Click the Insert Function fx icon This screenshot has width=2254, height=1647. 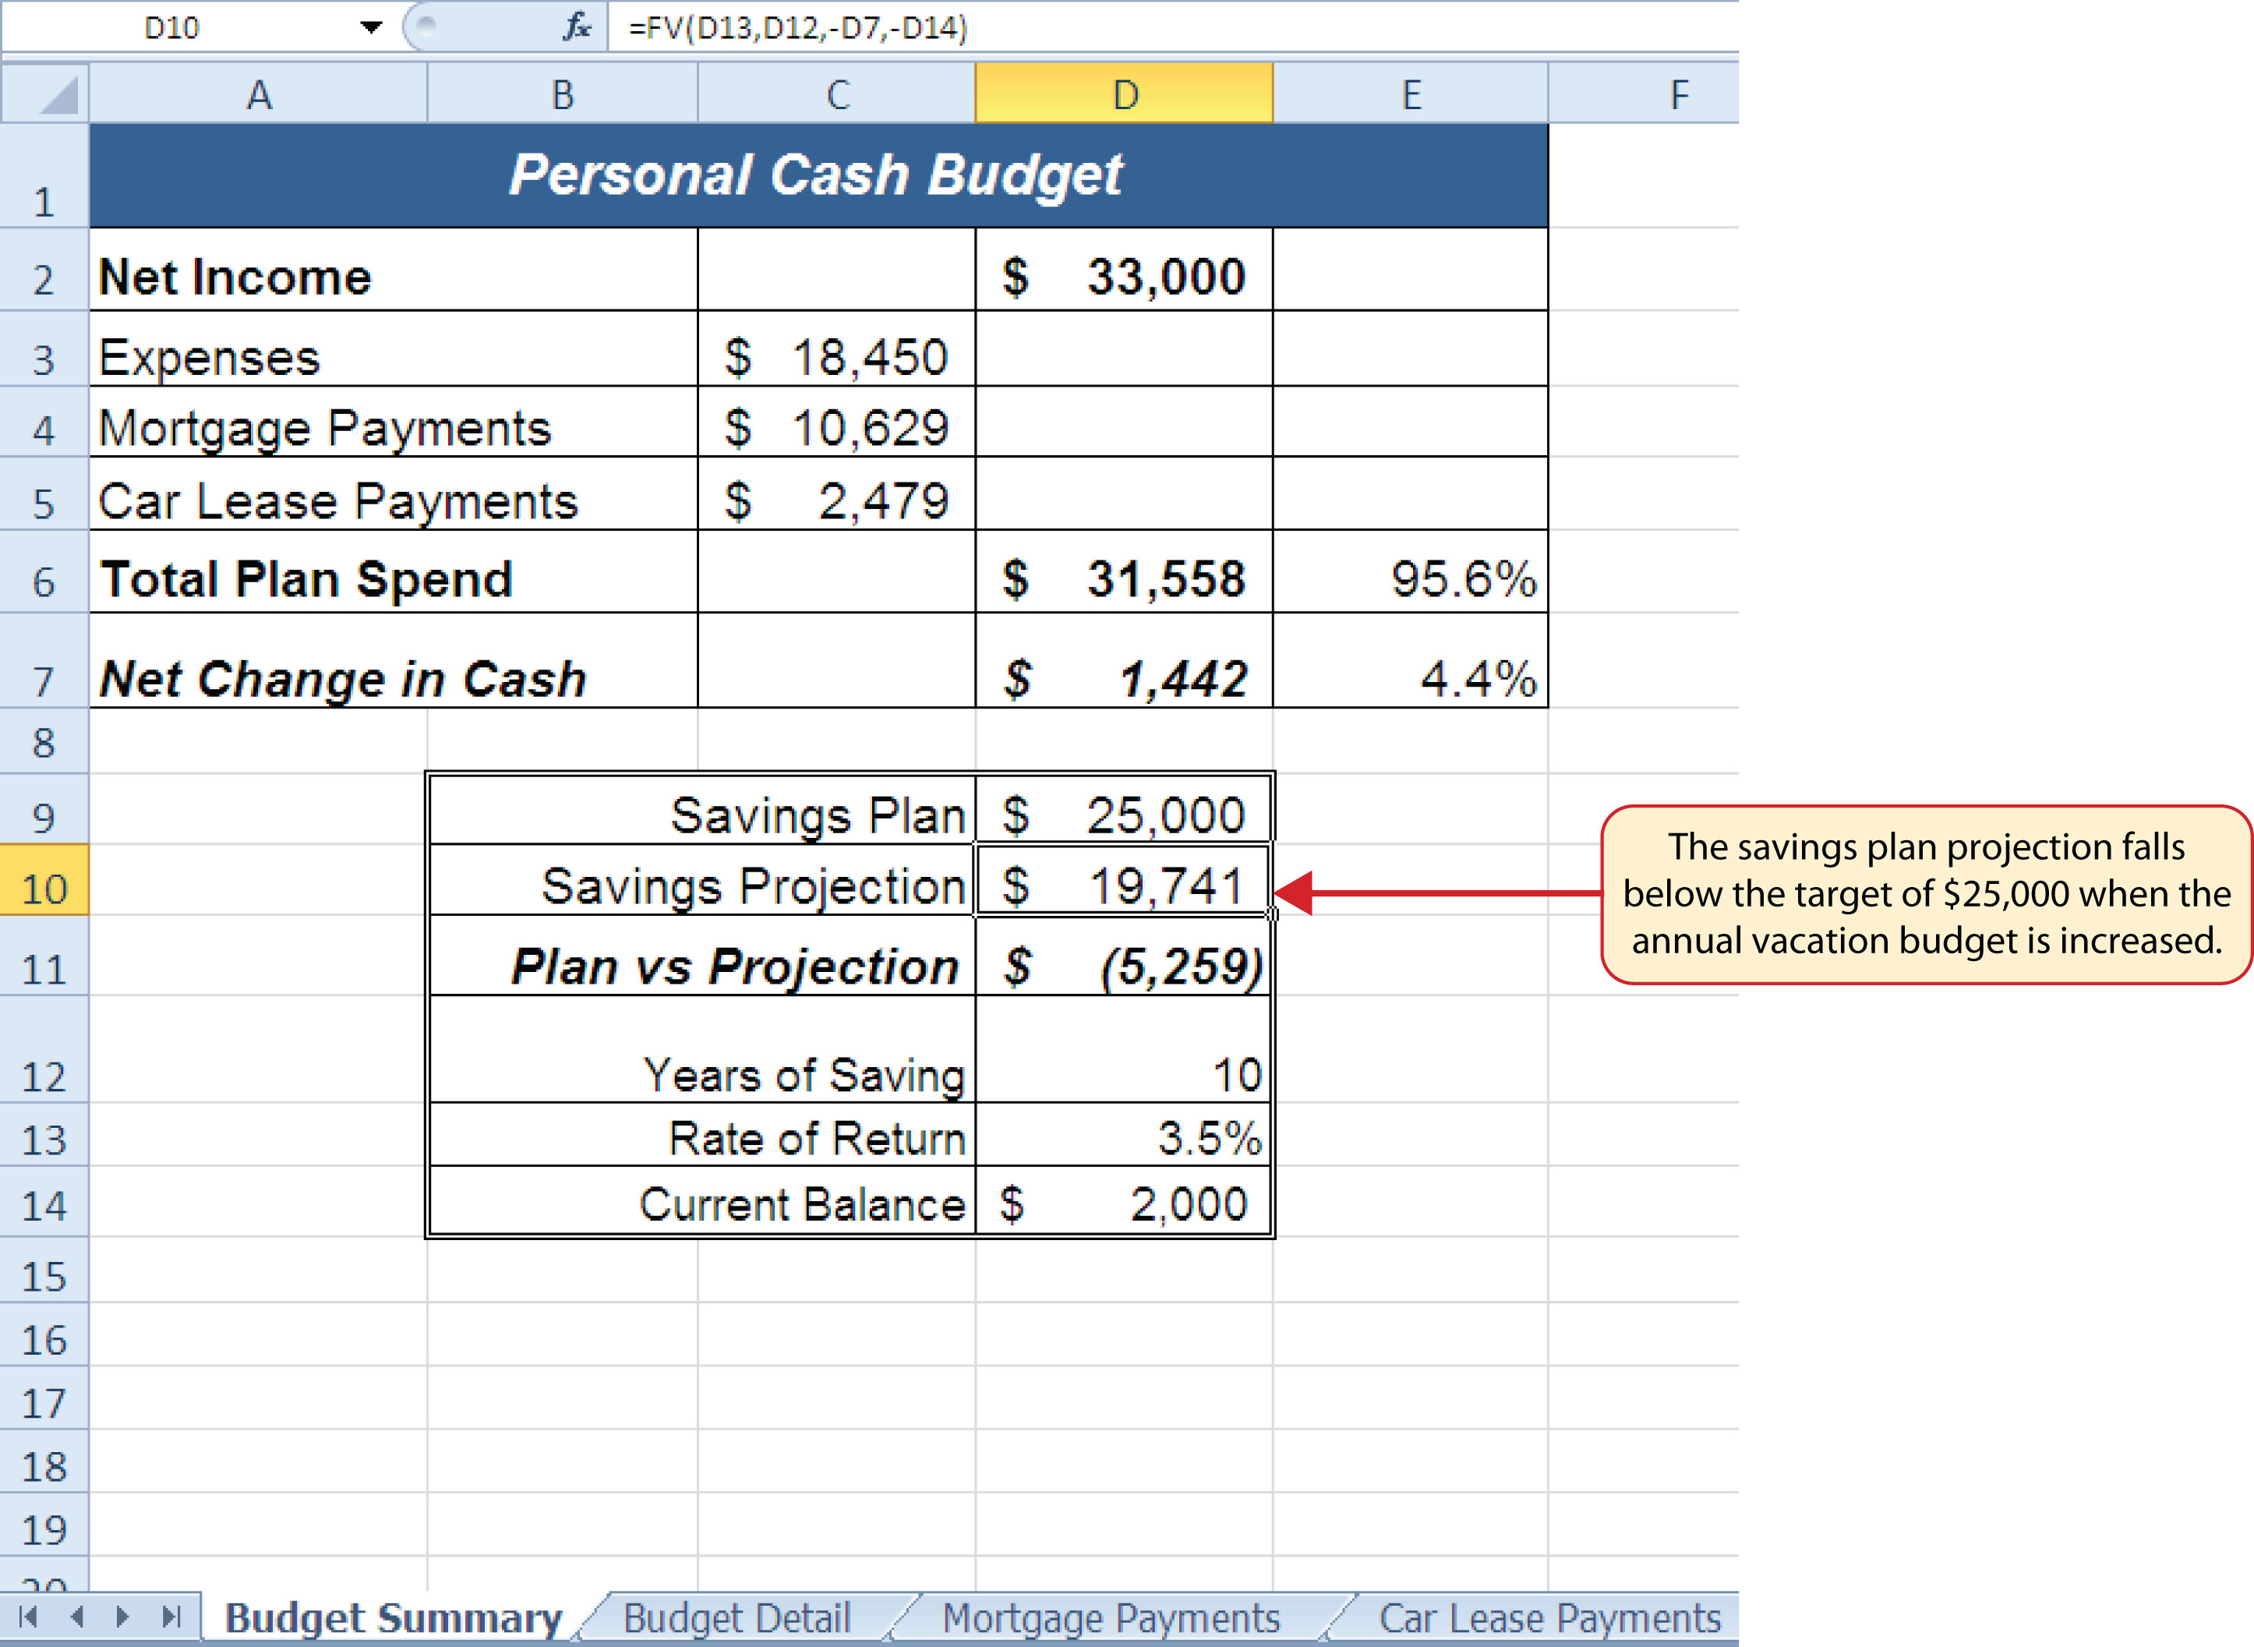point(576,27)
